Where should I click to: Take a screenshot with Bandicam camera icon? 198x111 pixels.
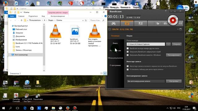tap(165, 23)
